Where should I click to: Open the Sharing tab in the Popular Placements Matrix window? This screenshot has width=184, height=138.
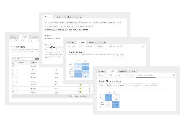(133, 71)
